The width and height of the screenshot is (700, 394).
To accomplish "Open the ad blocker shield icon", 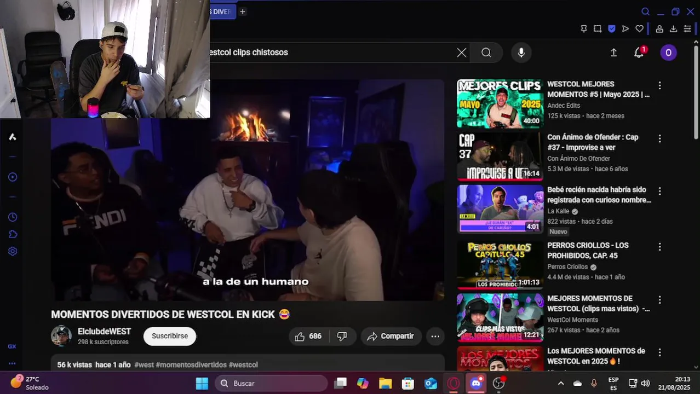I will coord(612,29).
